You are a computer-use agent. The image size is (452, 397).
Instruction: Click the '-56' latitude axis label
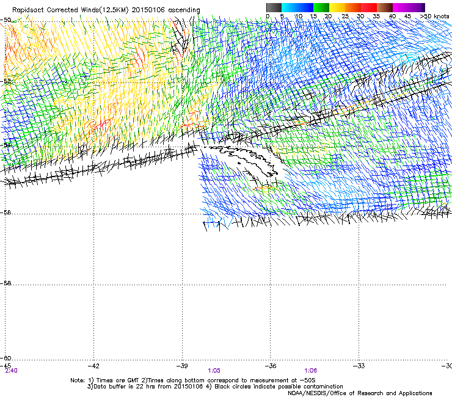coord(5,213)
